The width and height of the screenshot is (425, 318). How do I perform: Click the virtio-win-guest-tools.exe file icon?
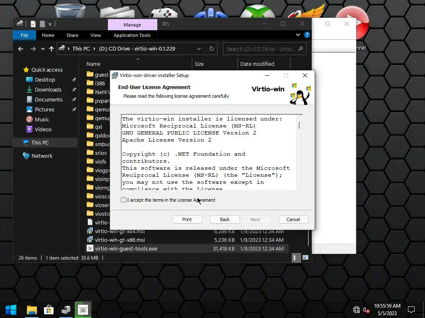(90, 248)
